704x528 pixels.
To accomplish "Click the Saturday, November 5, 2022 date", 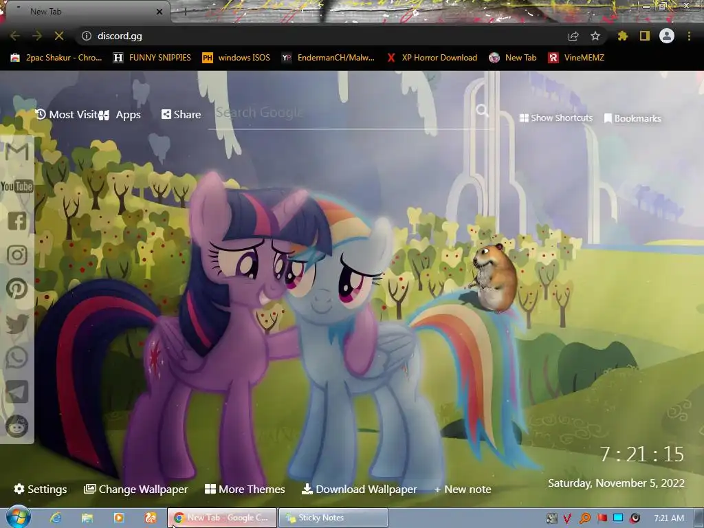I will click(616, 483).
